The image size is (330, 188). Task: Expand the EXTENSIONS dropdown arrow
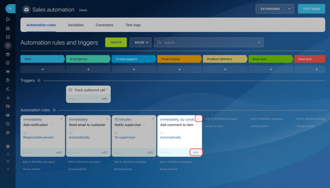289,9
